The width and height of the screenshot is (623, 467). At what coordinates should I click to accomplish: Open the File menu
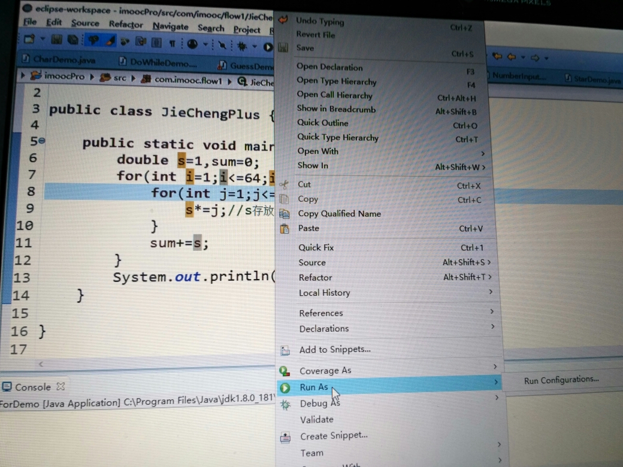[30, 22]
